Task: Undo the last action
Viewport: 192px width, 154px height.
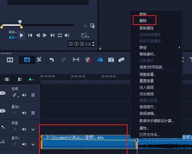Action: [x=51, y=60]
